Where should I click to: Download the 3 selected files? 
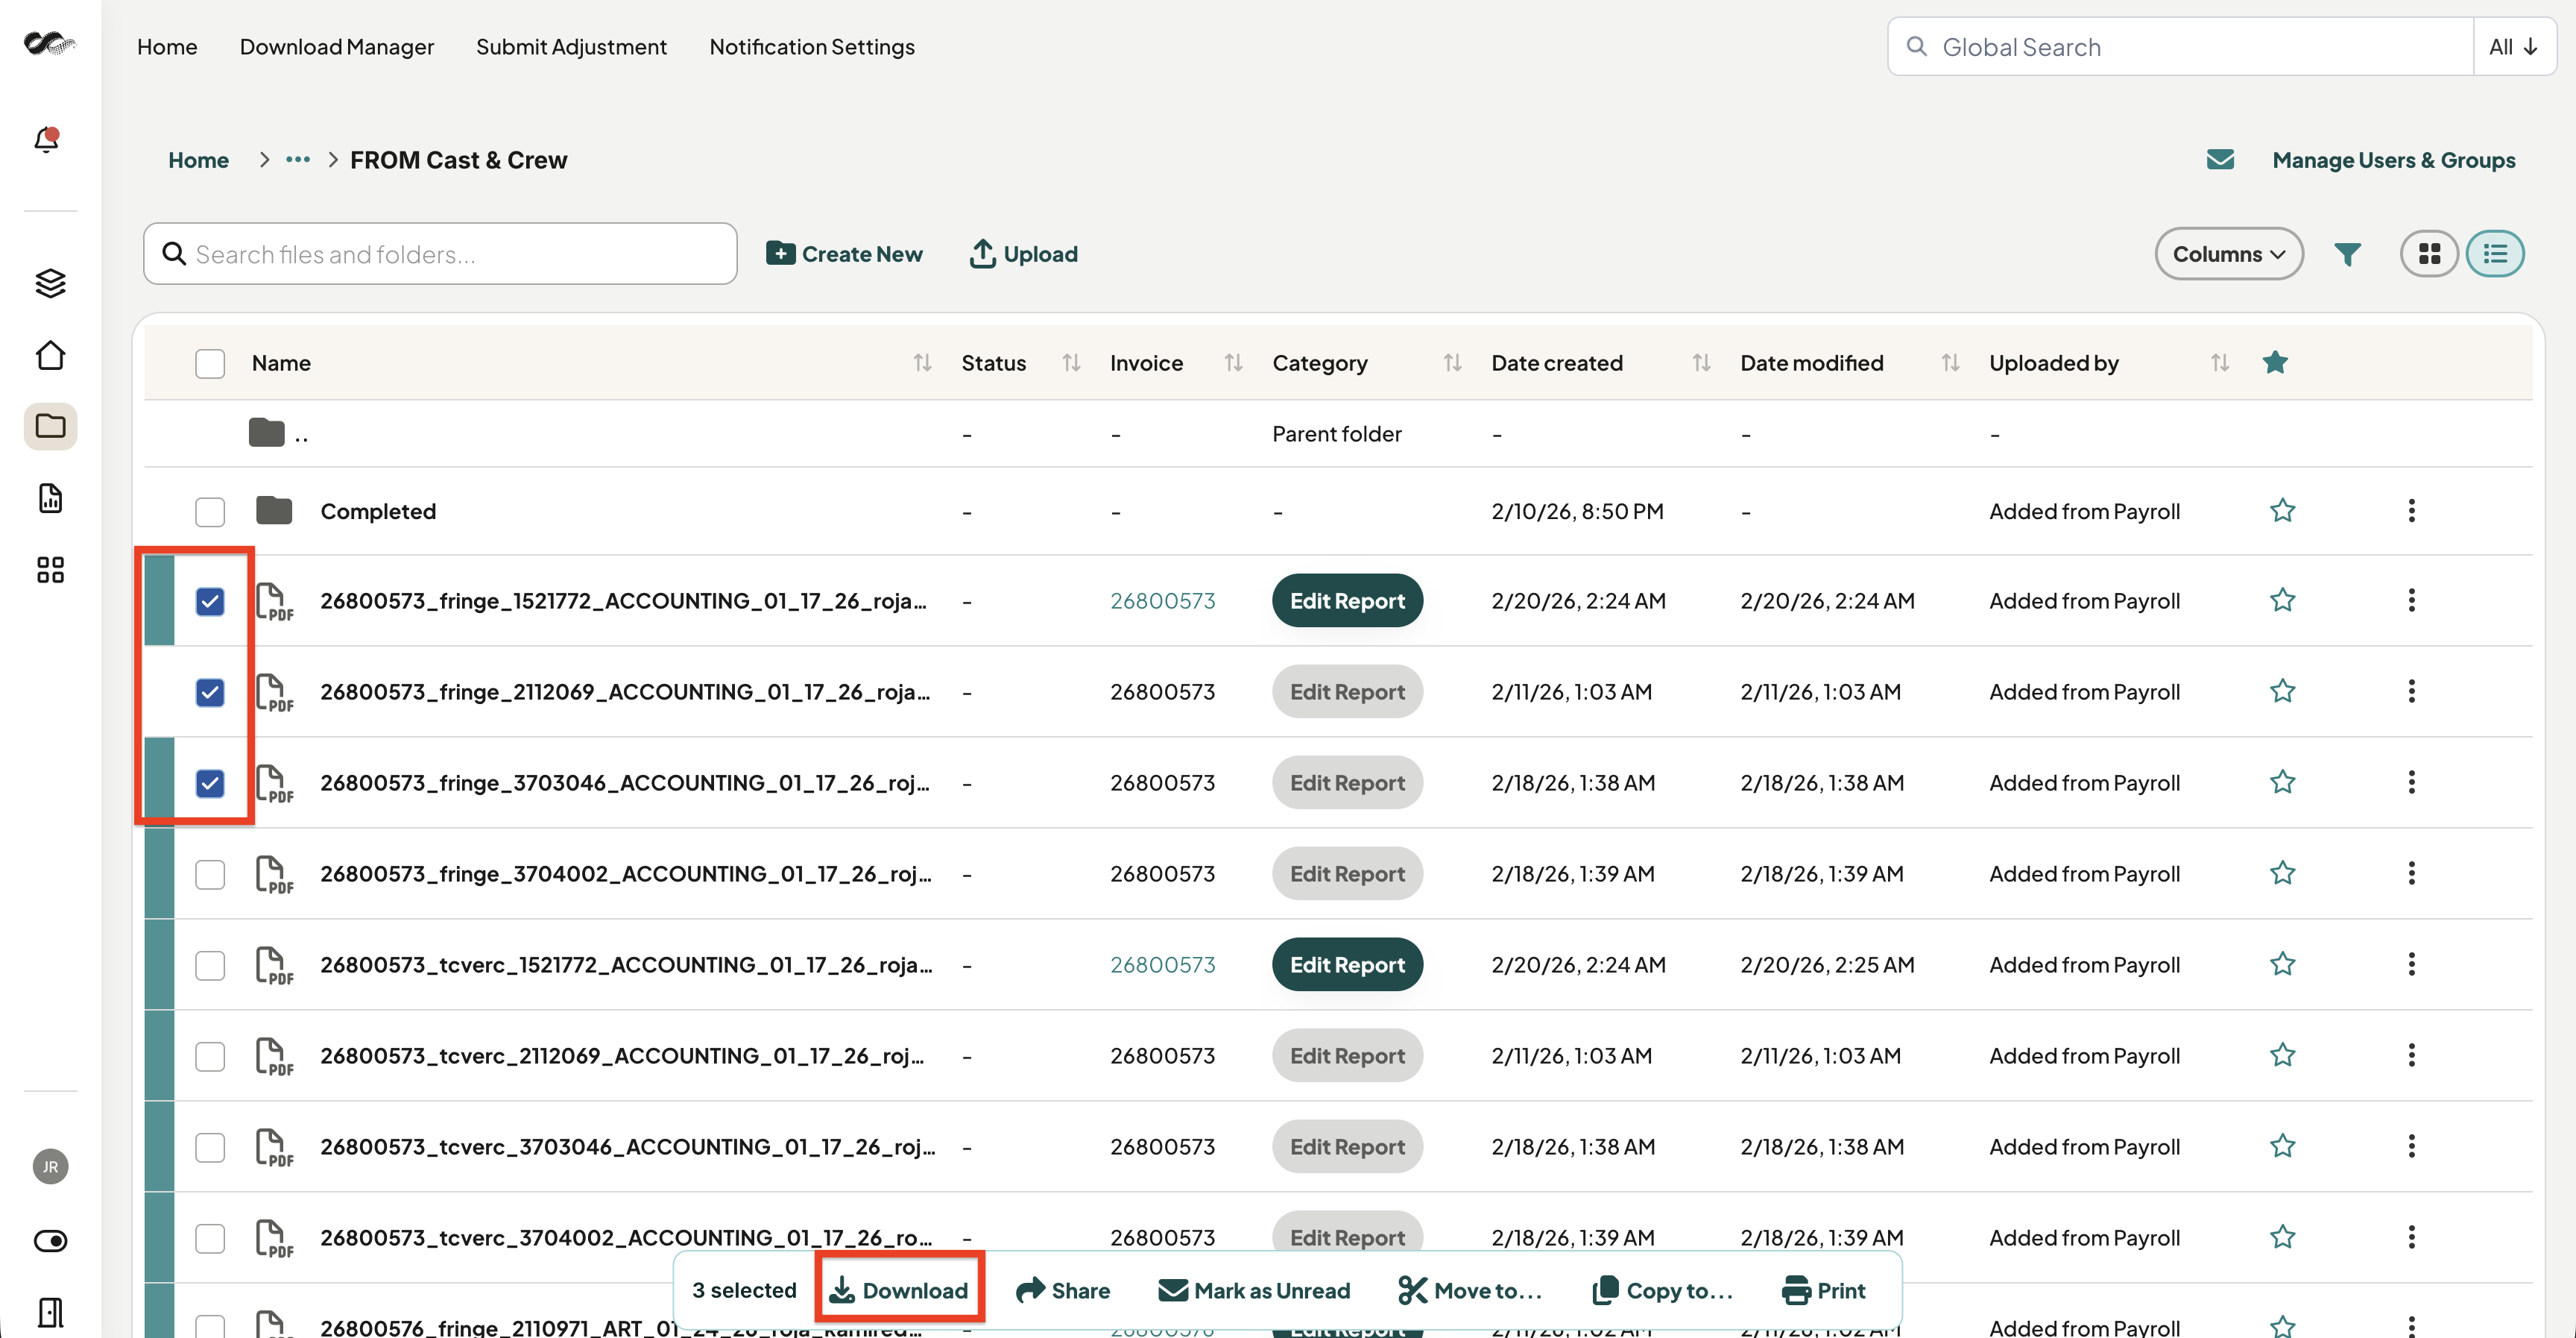[899, 1291]
